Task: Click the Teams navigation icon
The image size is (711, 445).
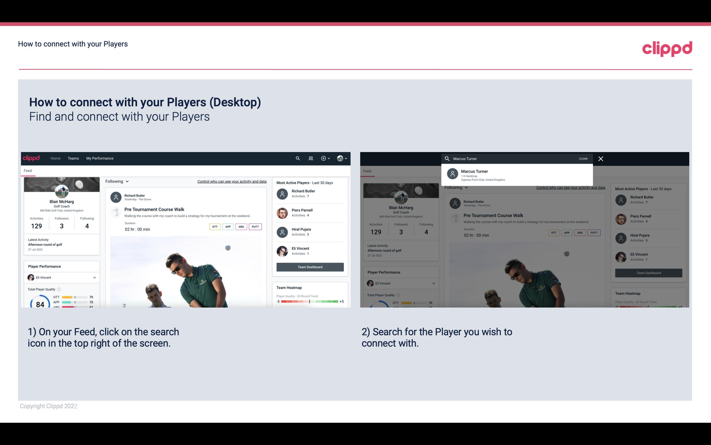Action: click(x=73, y=158)
